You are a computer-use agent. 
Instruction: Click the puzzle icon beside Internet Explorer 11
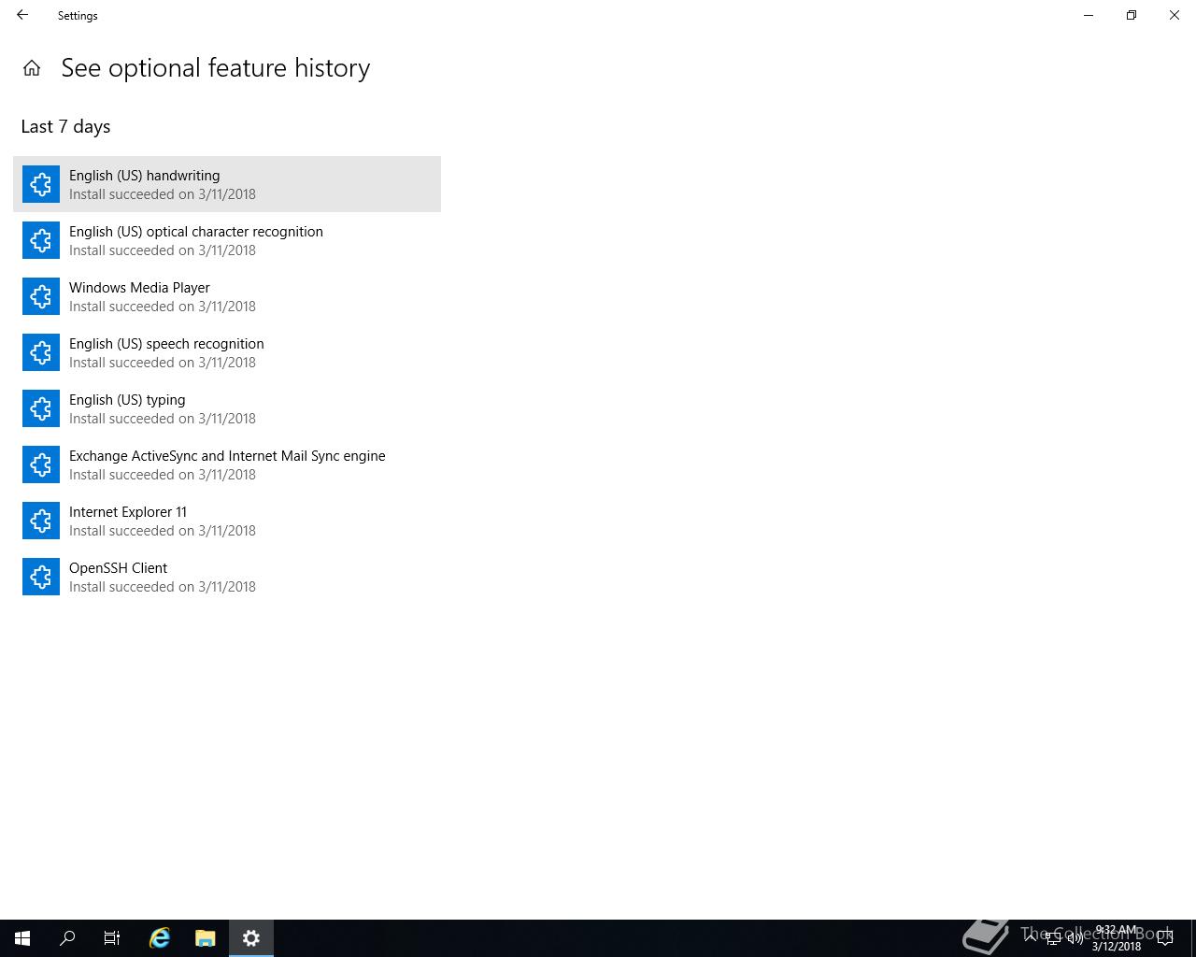41,521
